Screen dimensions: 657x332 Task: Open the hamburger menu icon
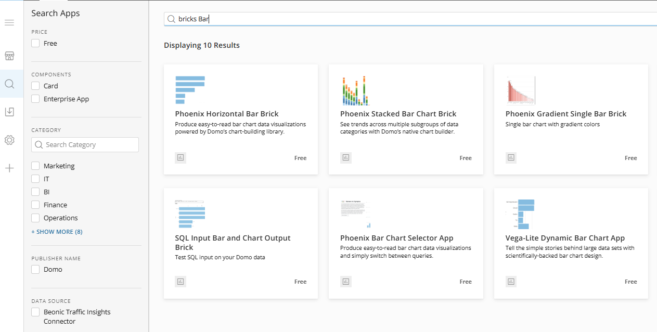tap(9, 23)
